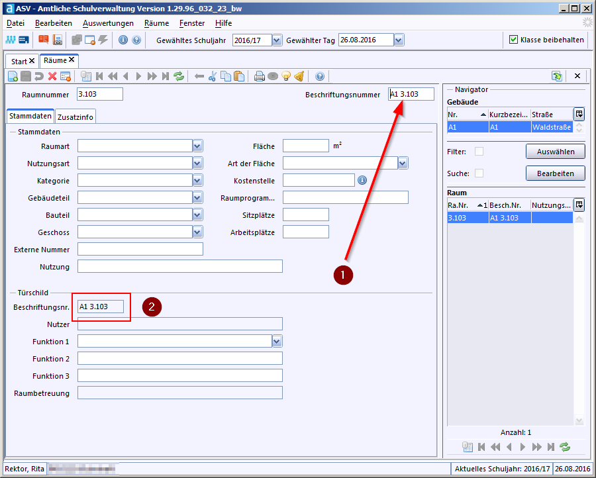Open the Auswertungen menu
Image resolution: width=596 pixels, height=478 pixels.
coord(108,23)
